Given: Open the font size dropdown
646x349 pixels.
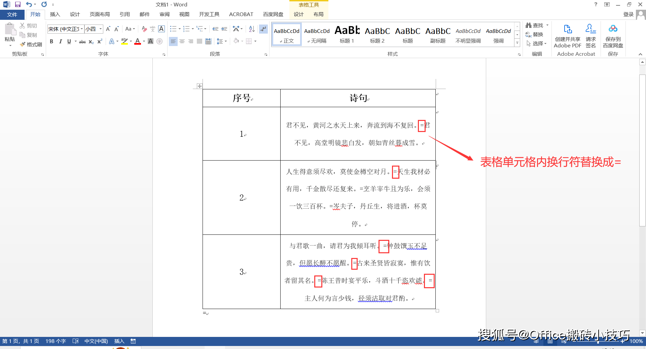Looking at the screenshot, I should point(100,29).
